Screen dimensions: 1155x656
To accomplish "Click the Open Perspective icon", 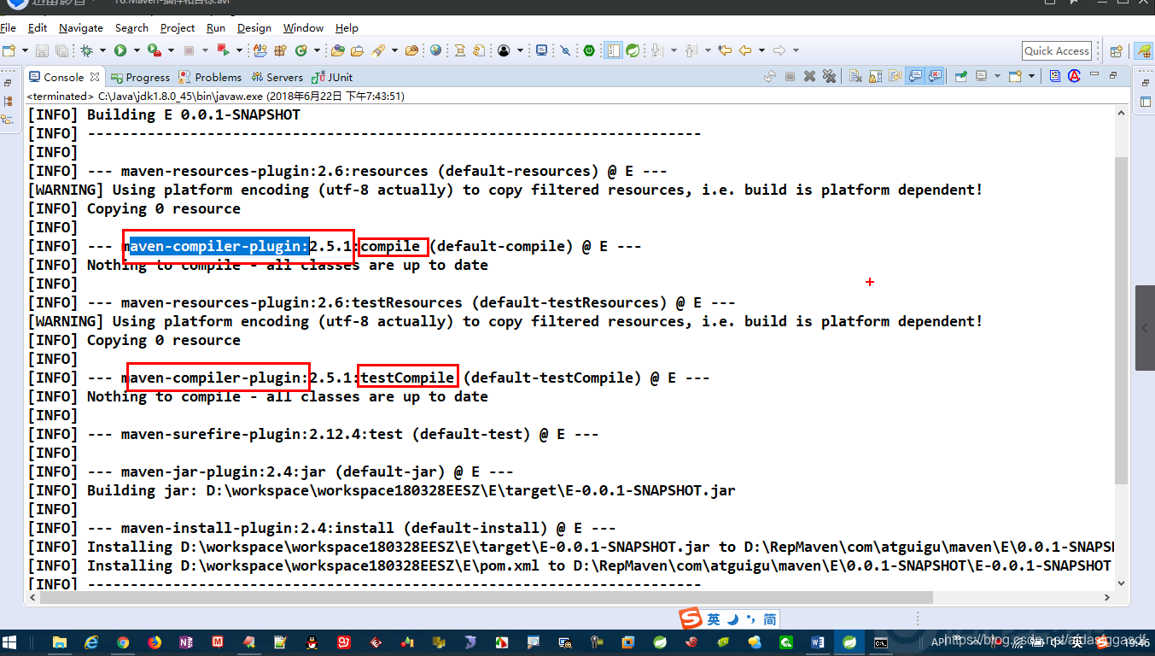I will (1116, 51).
